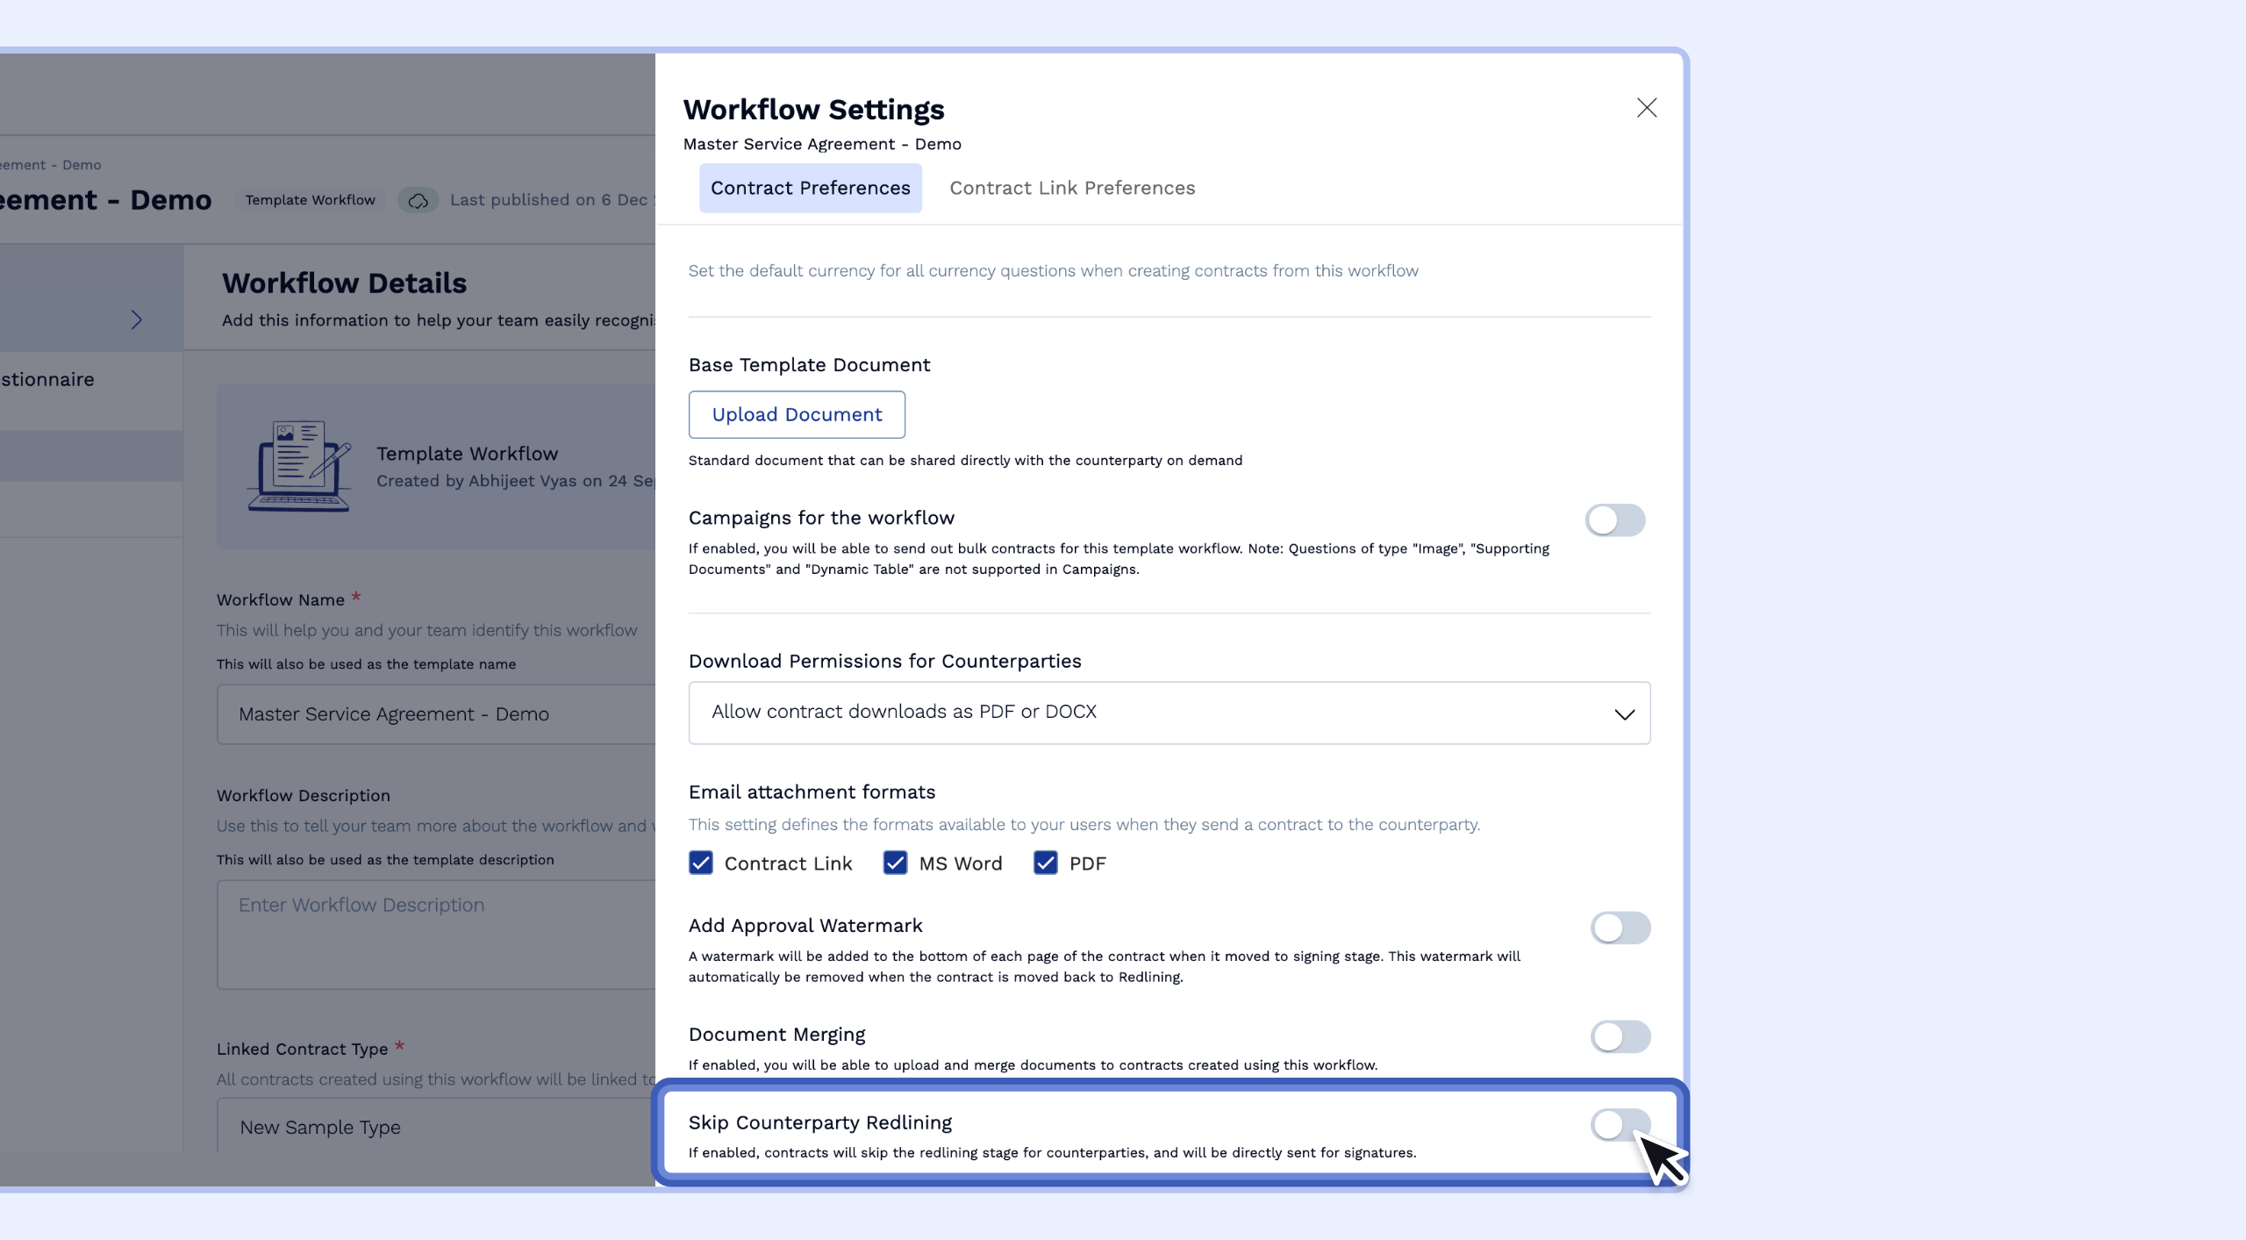
Task: Click the download permissions dropdown chevron
Action: pos(1624,714)
